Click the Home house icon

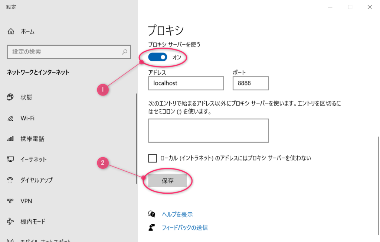11,31
